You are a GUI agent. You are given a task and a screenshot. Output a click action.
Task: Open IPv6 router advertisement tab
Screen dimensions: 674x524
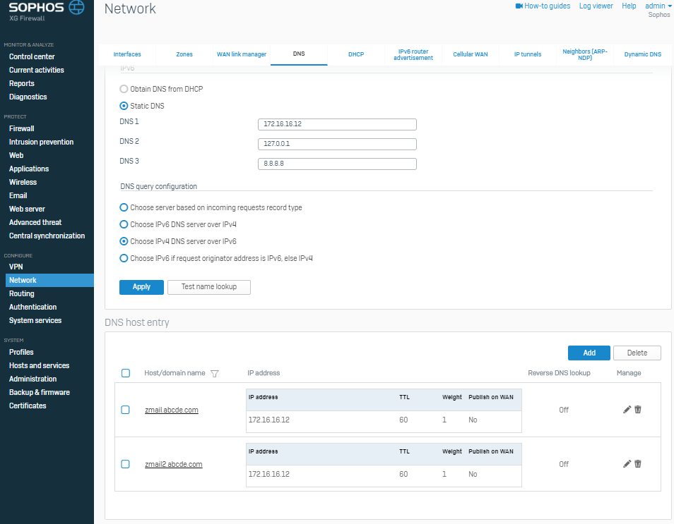coord(413,54)
